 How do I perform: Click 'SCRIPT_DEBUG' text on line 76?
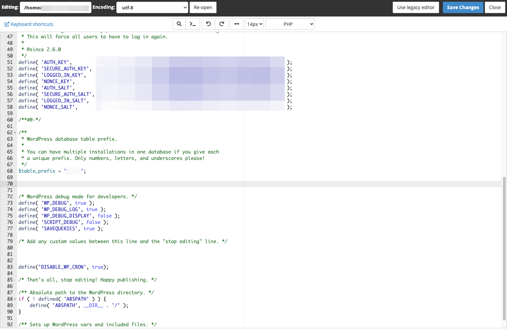click(61, 222)
